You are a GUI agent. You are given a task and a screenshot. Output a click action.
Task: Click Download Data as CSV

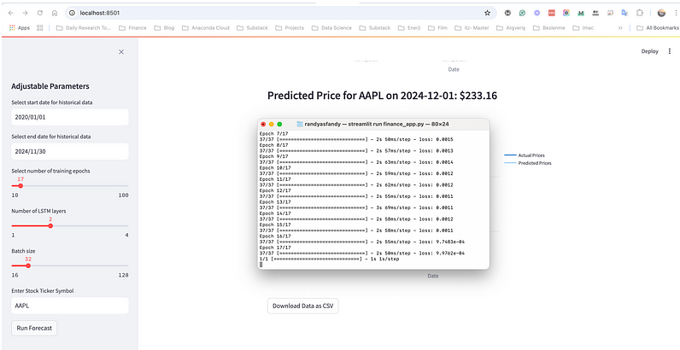click(302, 306)
